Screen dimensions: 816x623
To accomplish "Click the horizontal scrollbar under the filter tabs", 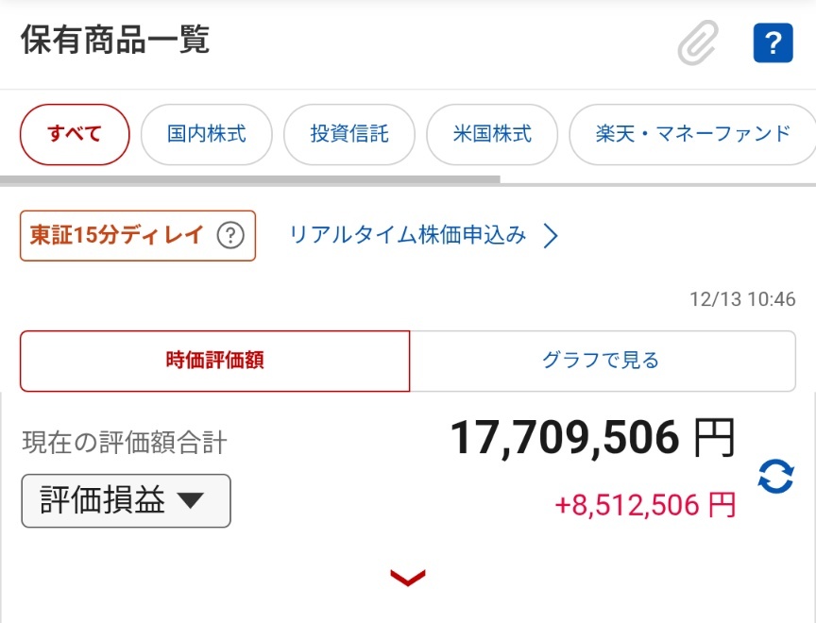I will tap(249, 178).
